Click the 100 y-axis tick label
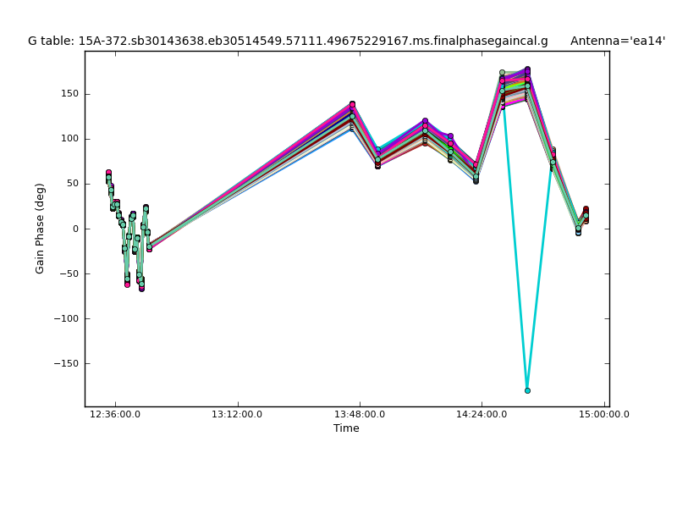Screen dimensions: 677x508 [69, 139]
